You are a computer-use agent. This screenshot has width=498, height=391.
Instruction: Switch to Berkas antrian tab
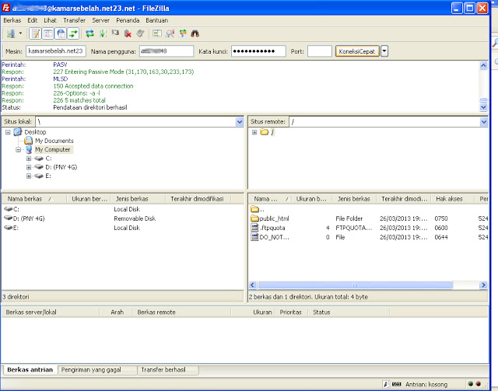click(x=30, y=370)
